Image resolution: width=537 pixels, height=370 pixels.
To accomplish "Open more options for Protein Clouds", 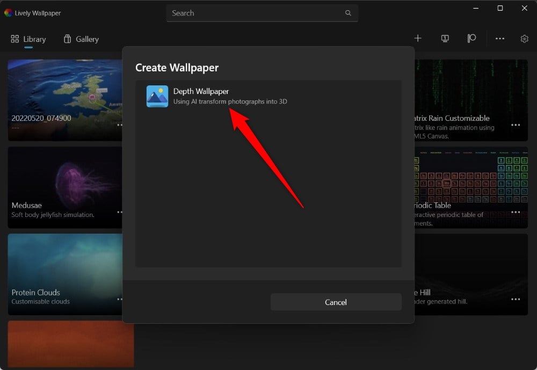I will click(120, 299).
